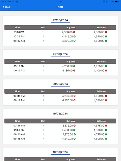Tap the 4,450.00 sell rate value
The height and width of the screenshot is (161, 121).
point(99,66)
